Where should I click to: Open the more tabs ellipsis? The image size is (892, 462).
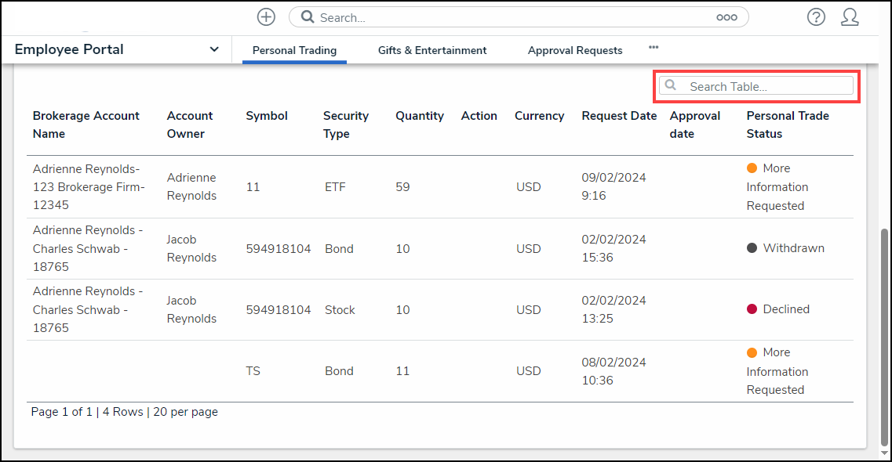click(654, 48)
